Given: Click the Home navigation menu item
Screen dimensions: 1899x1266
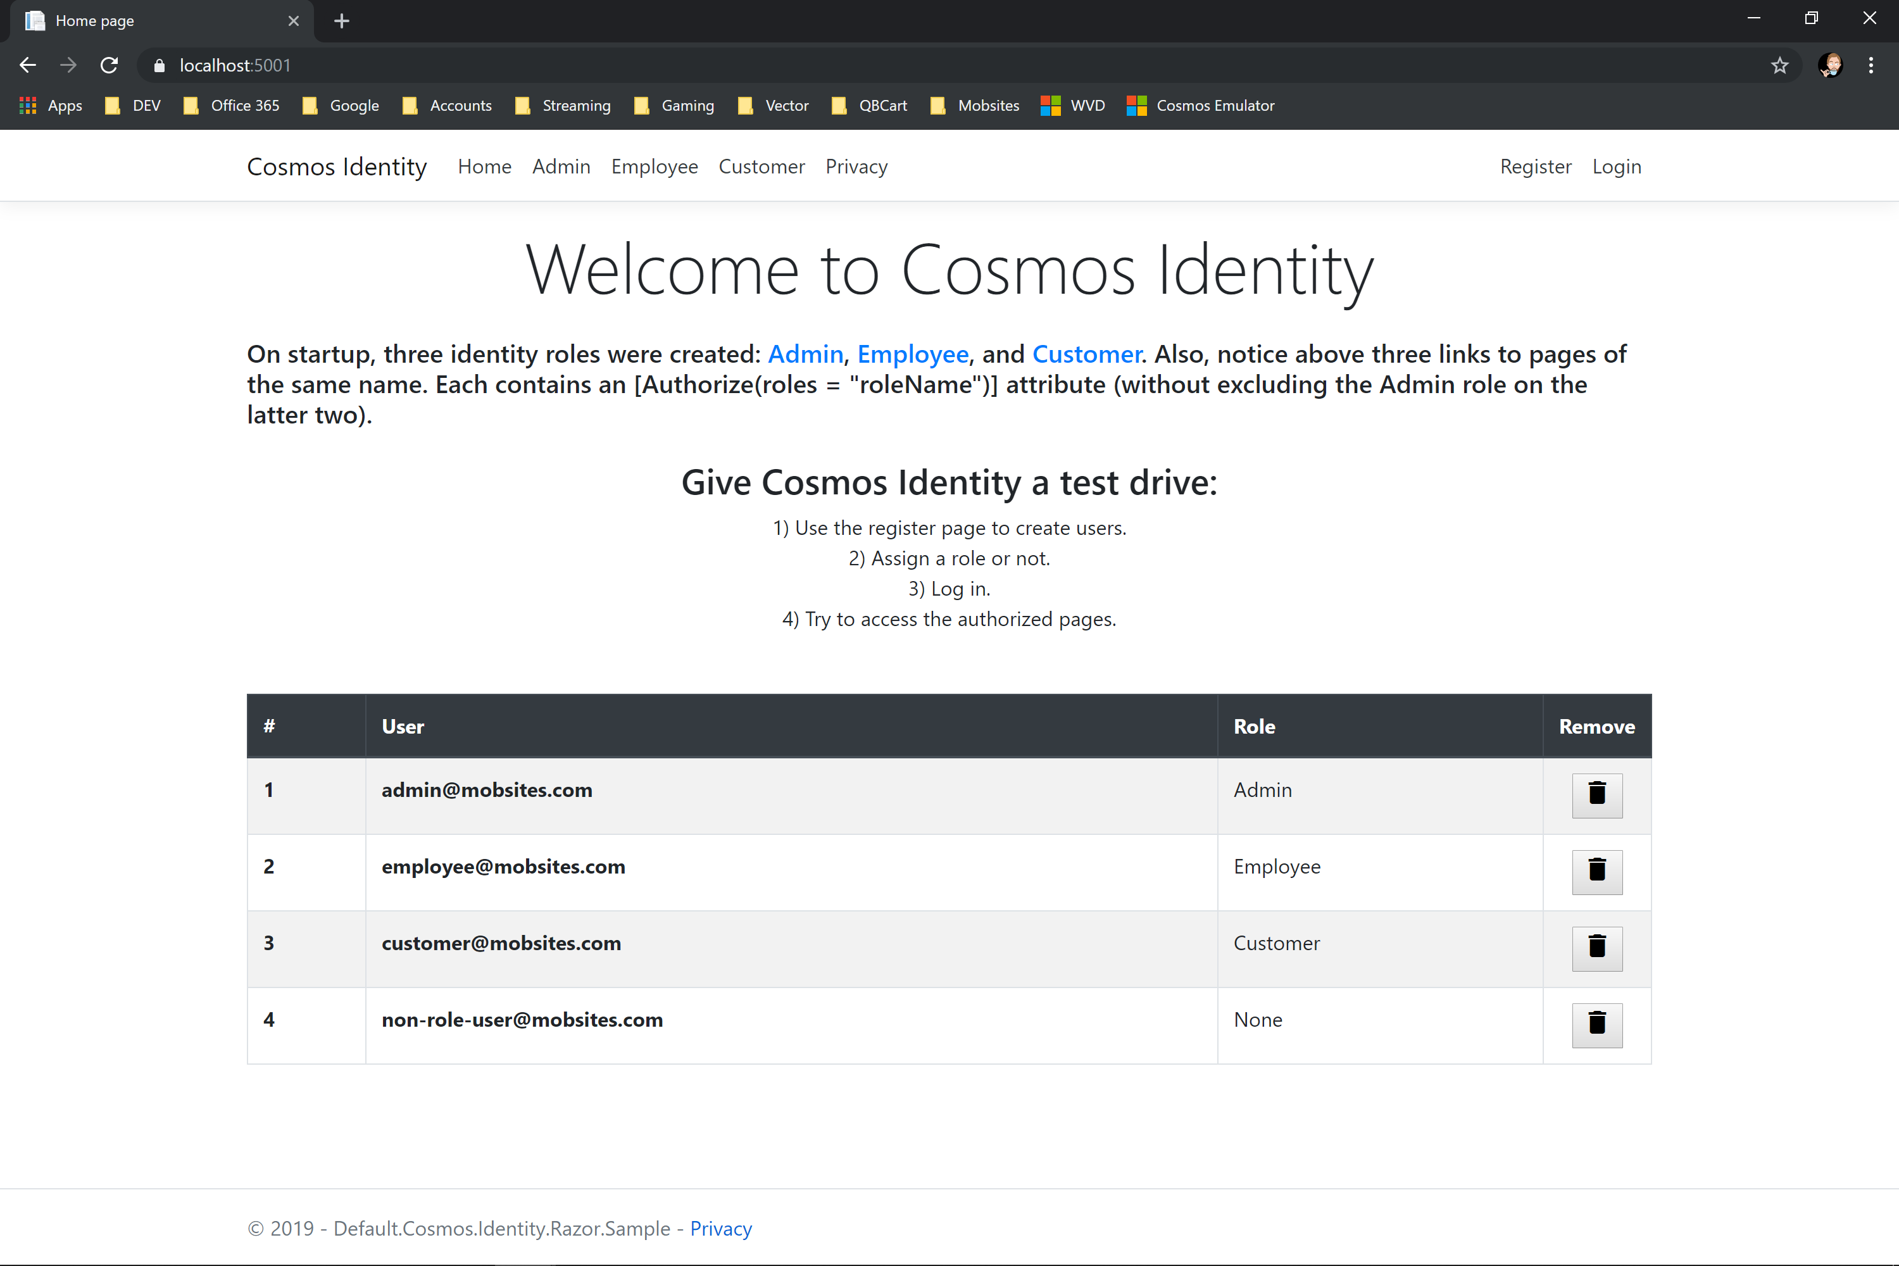Looking at the screenshot, I should 485,165.
